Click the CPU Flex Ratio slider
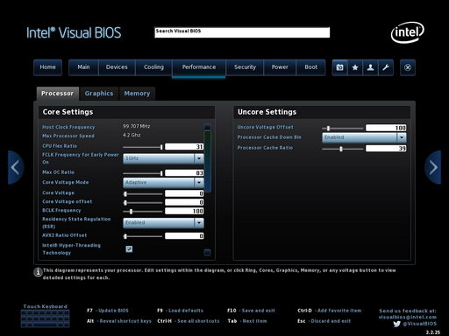The height and width of the screenshot is (336, 449). click(143, 147)
